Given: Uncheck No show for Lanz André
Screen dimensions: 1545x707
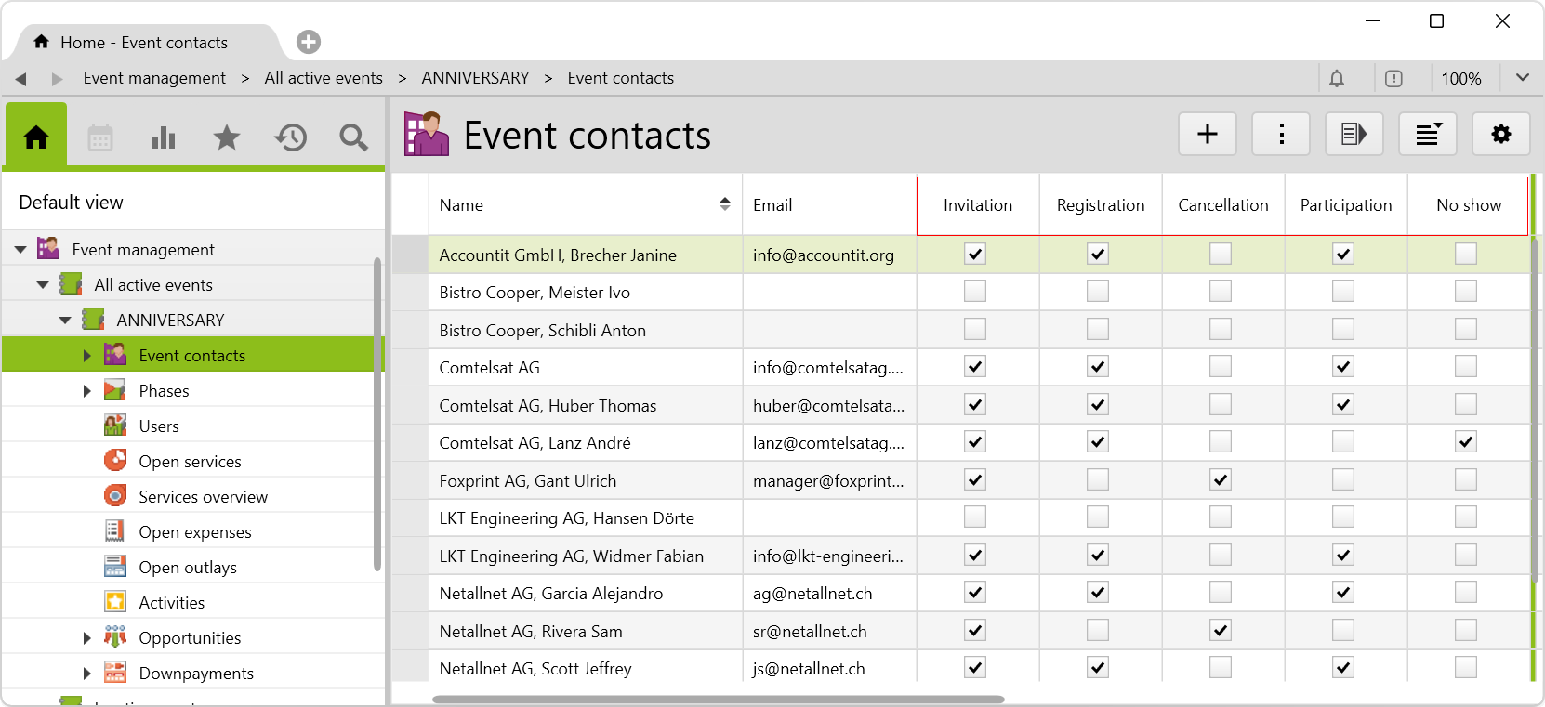Looking at the screenshot, I should [1466, 442].
